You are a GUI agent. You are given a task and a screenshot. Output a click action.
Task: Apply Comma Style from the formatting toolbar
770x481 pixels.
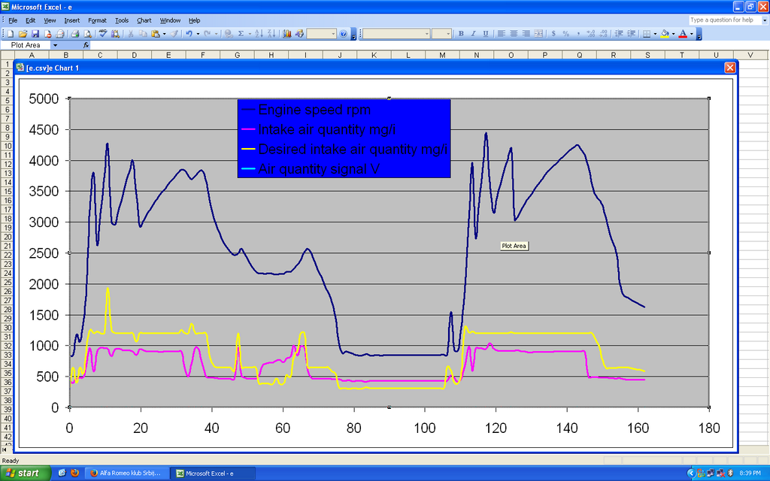pyautogui.click(x=578, y=33)
